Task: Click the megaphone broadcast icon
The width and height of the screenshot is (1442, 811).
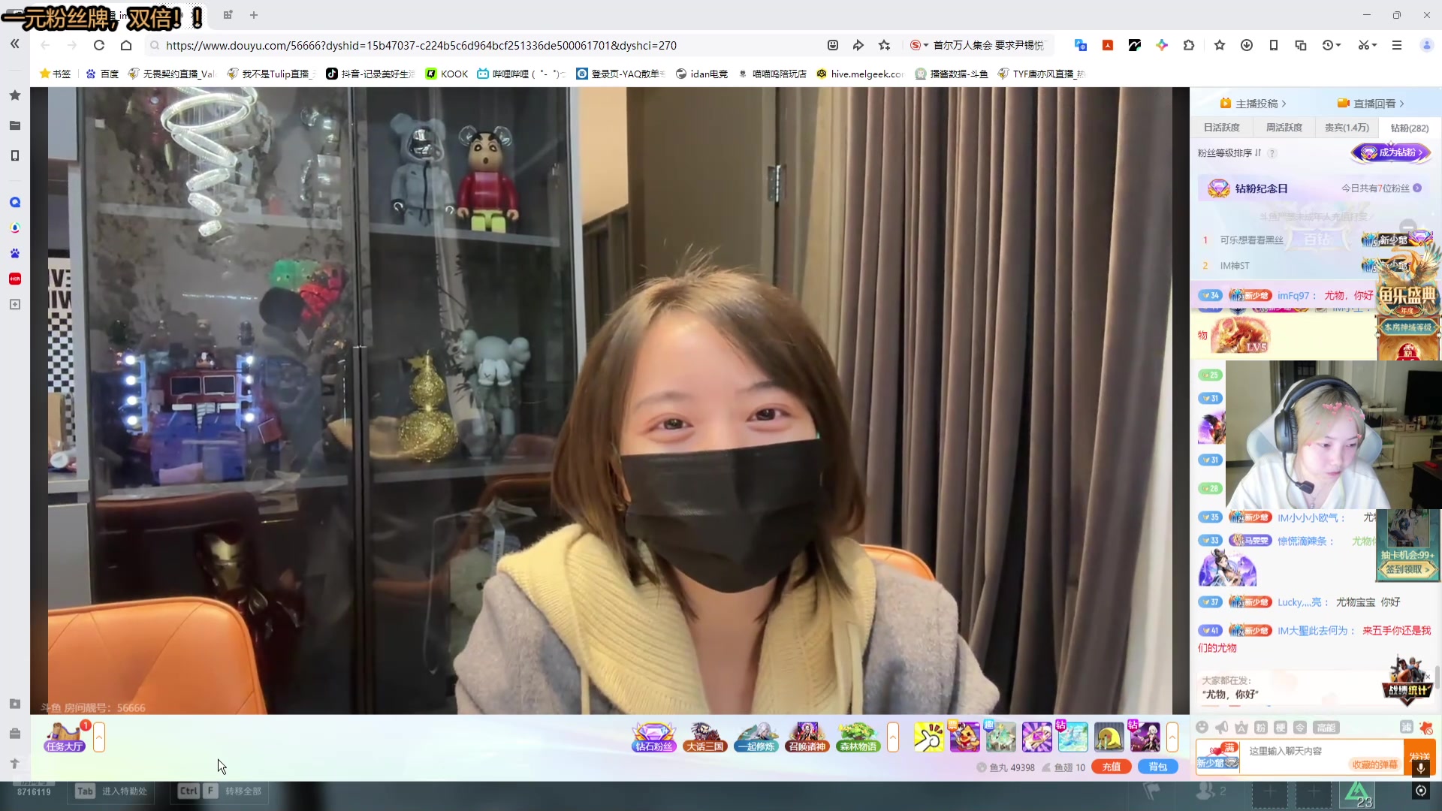Action: point(1221,727)
